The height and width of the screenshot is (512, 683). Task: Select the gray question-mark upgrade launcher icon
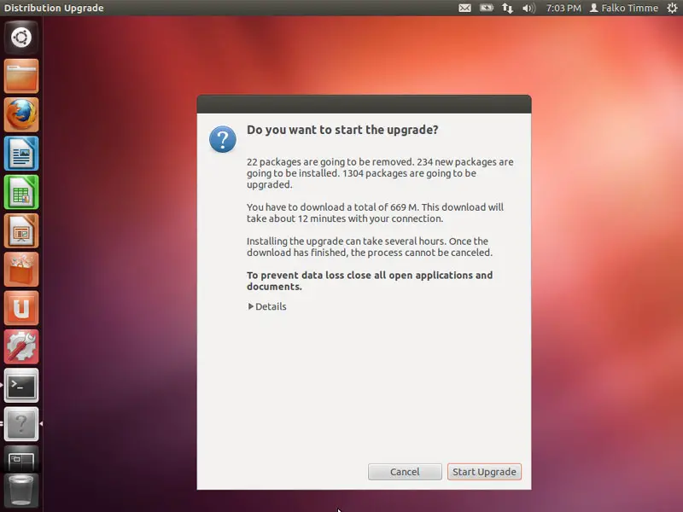point(21,424)
